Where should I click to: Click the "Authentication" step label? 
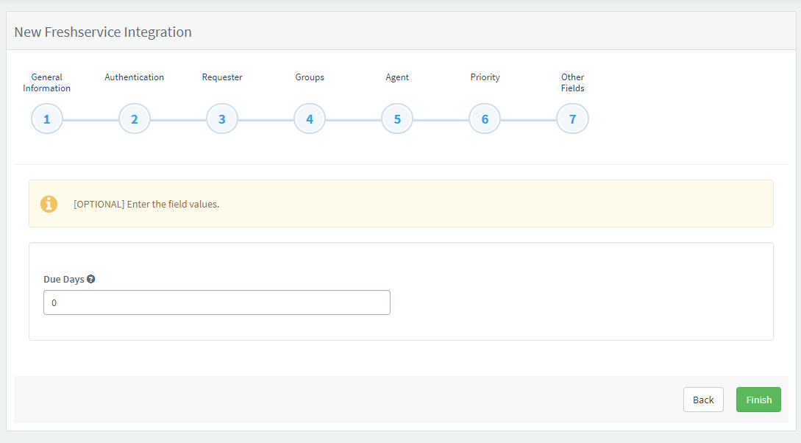click(x=135, y=77)
